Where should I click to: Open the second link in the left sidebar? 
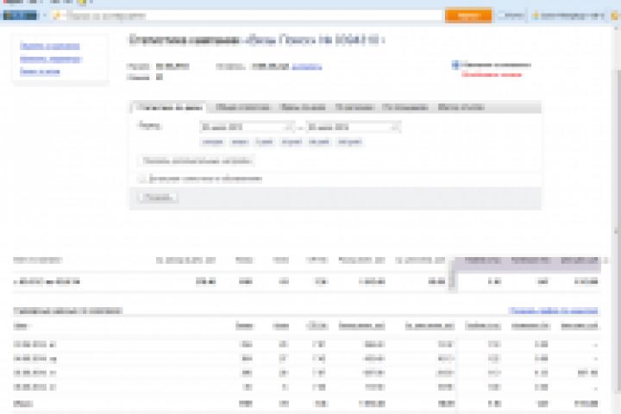click(x=51, y=60)
